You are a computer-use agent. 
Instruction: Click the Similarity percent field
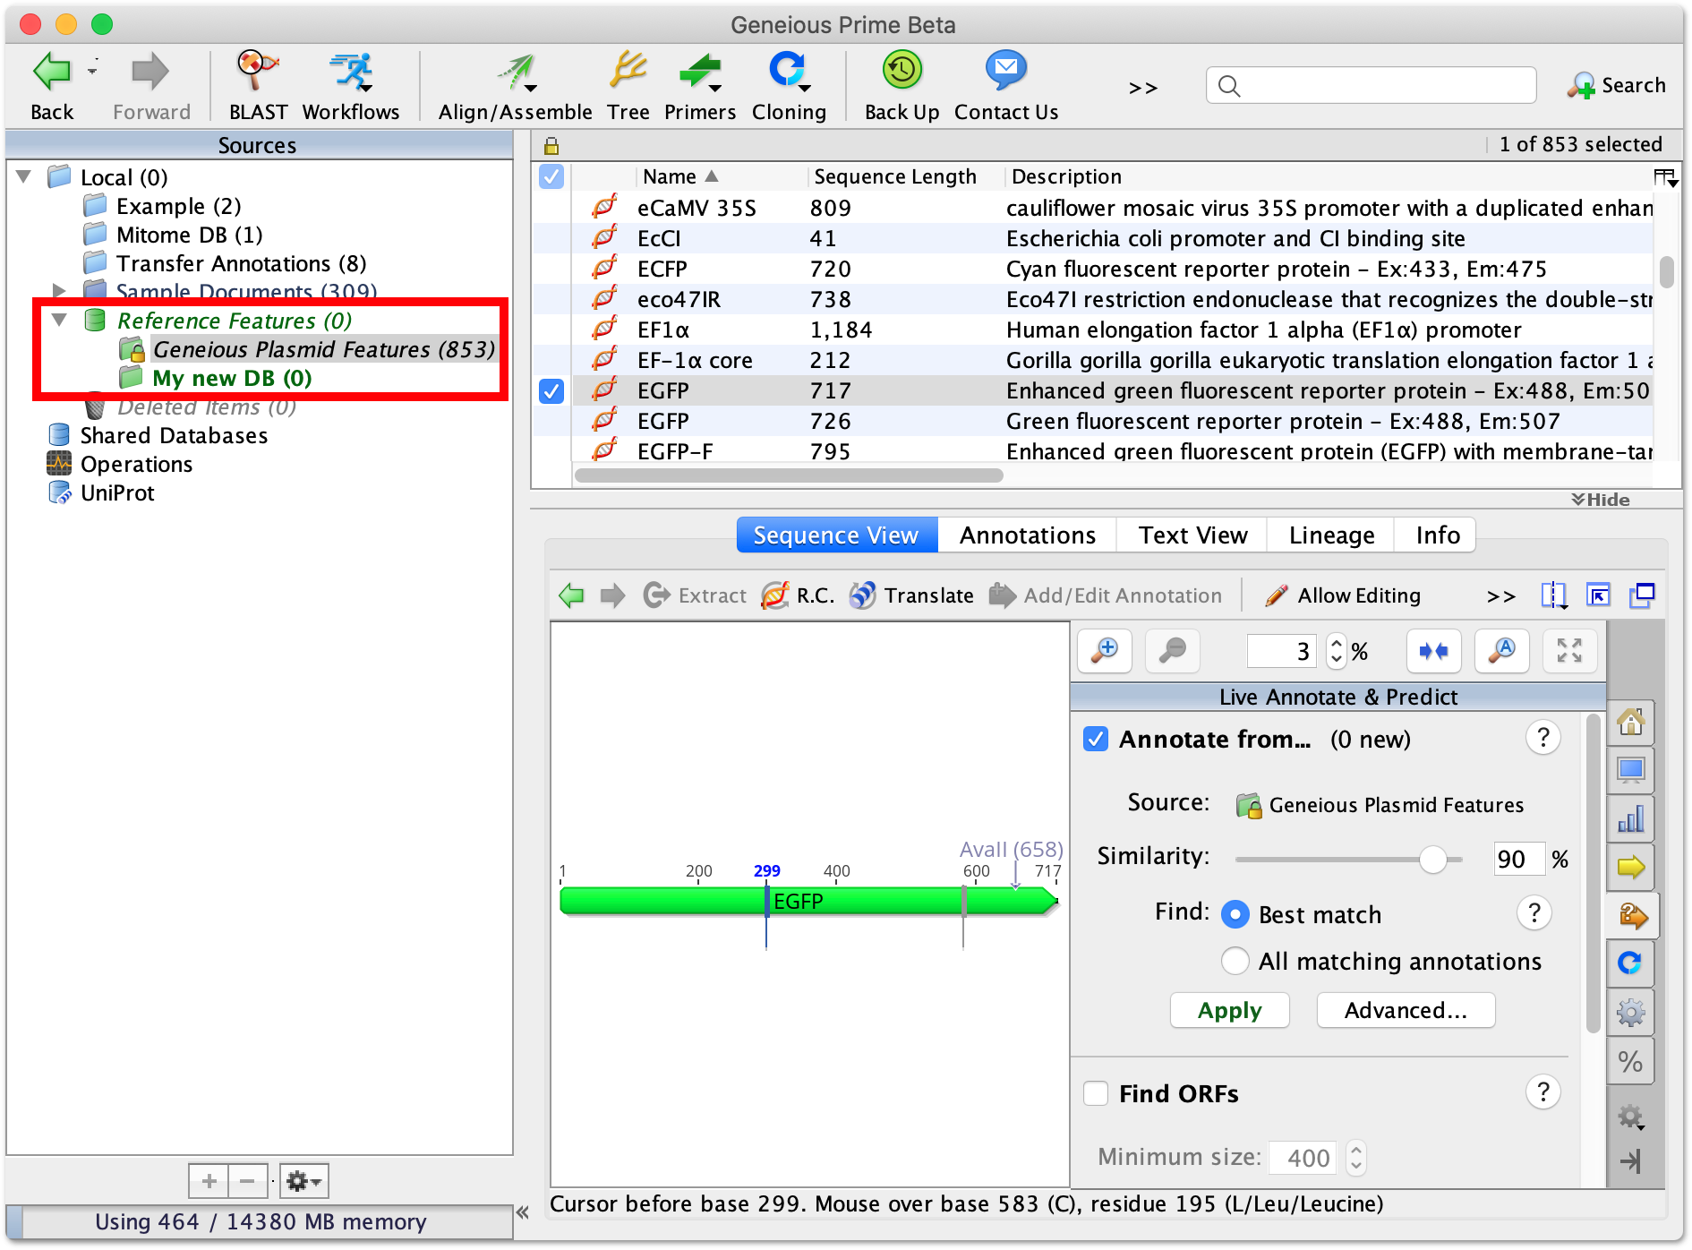pyautogui.click(x=1518, y=859)
